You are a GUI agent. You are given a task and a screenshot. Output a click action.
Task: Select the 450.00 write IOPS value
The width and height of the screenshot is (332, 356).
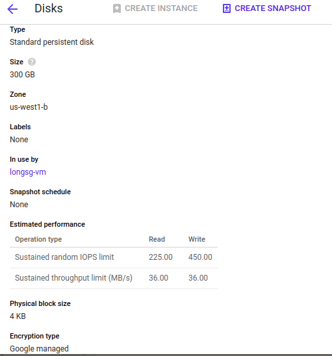(x=200, y=257)
